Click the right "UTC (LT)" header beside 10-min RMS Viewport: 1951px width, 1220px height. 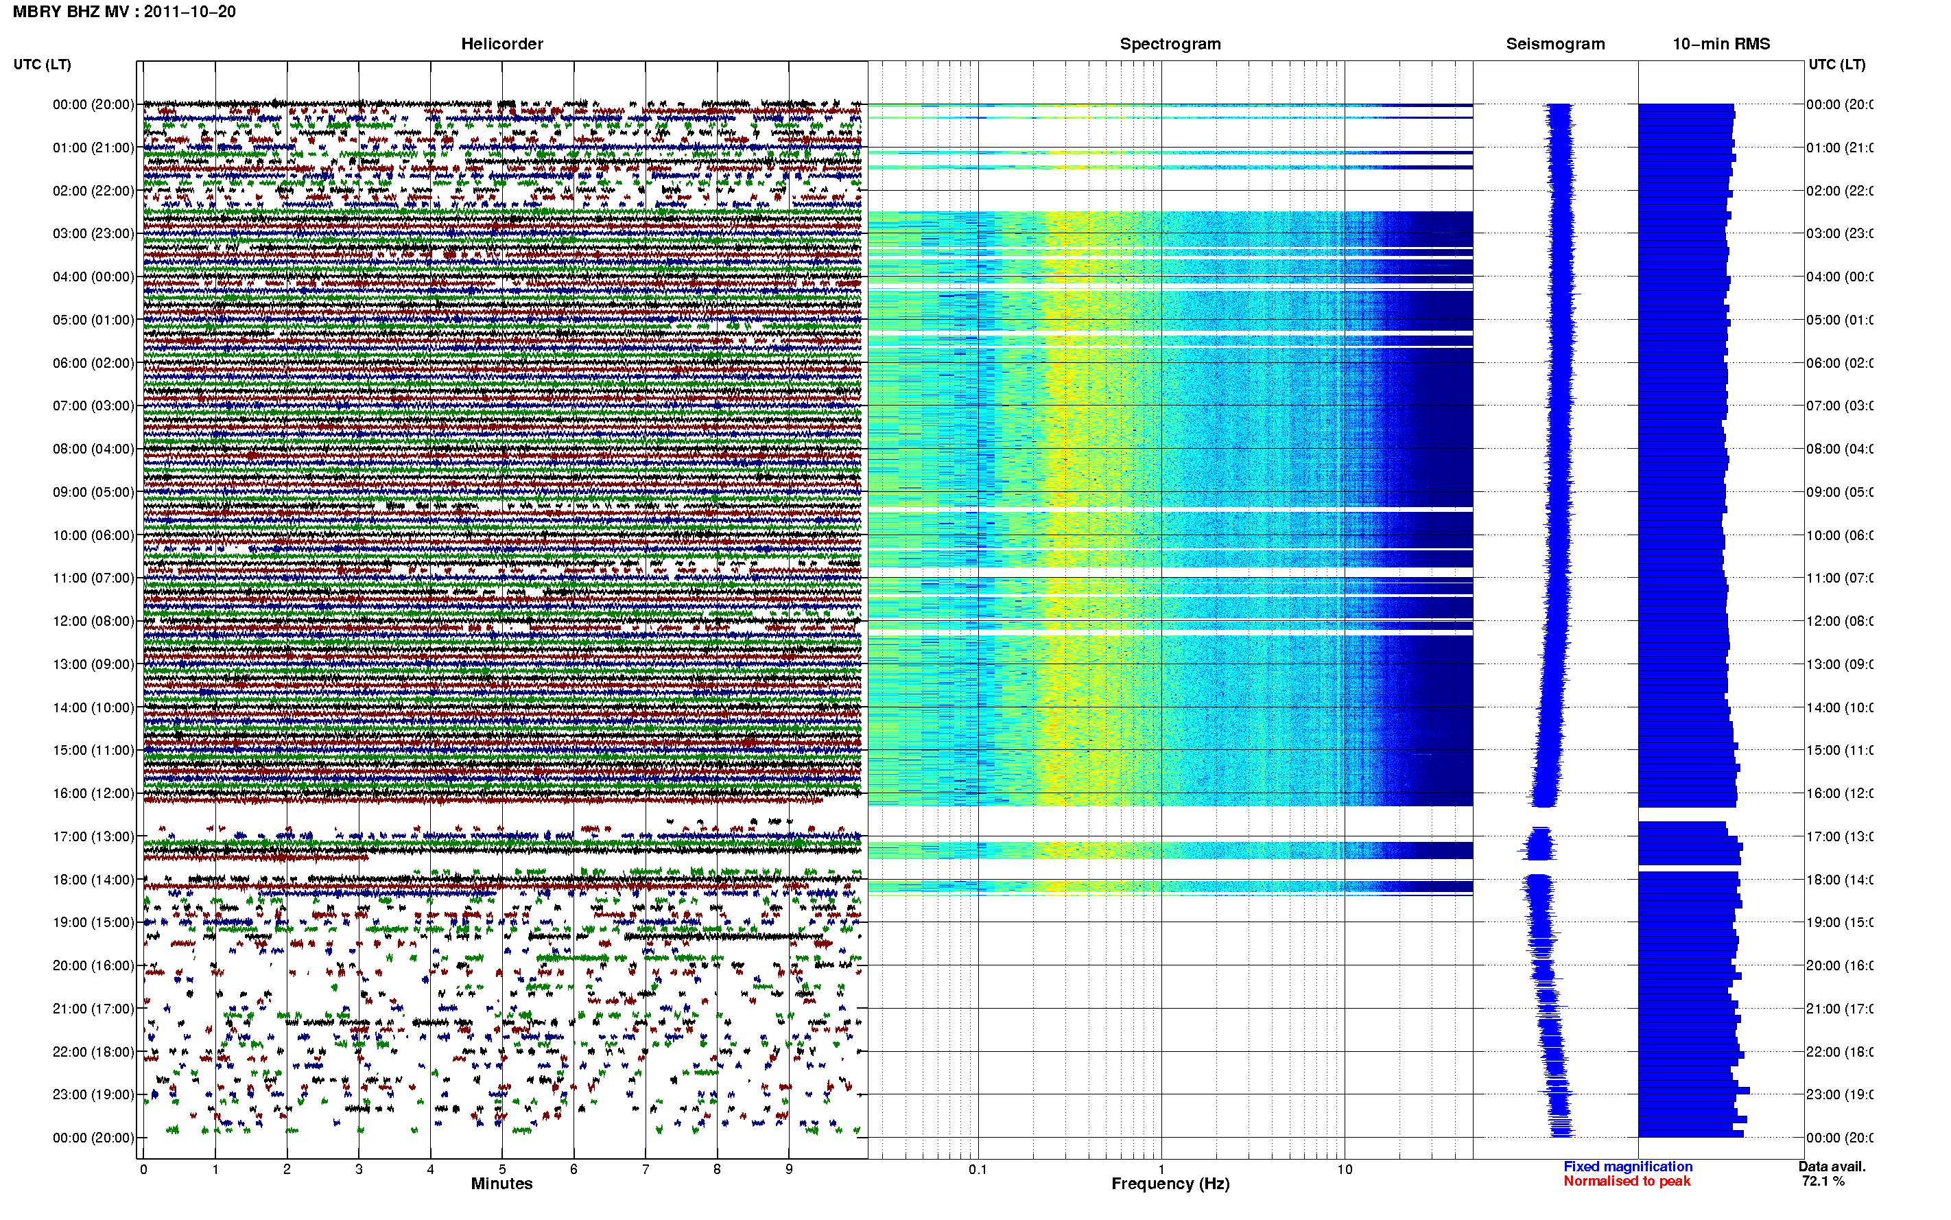coord(1836,64)
